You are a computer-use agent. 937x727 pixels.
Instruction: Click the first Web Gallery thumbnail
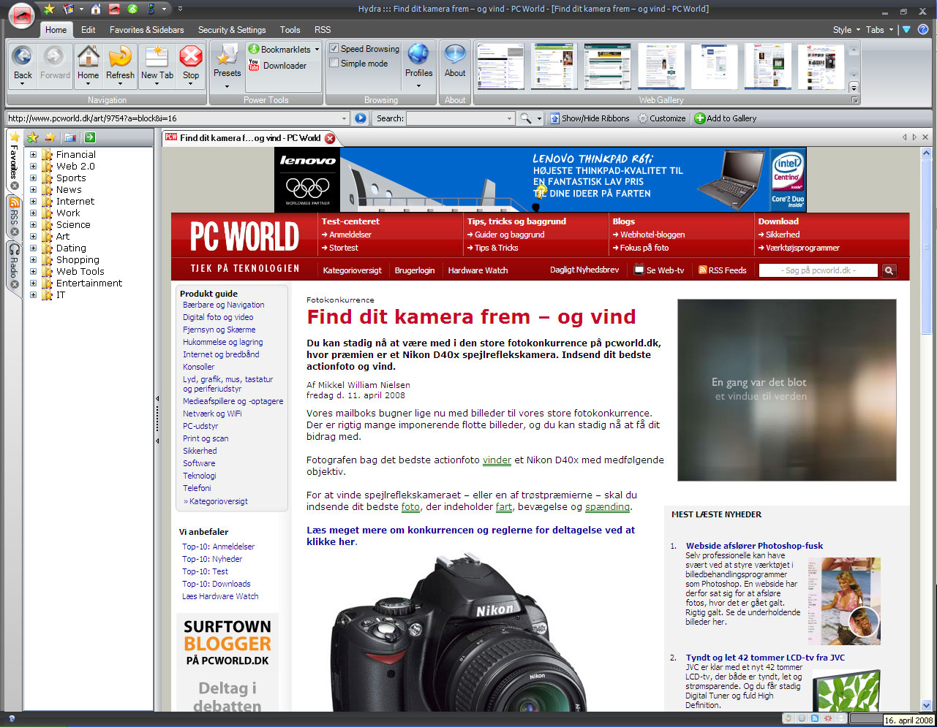click(500, 66)
